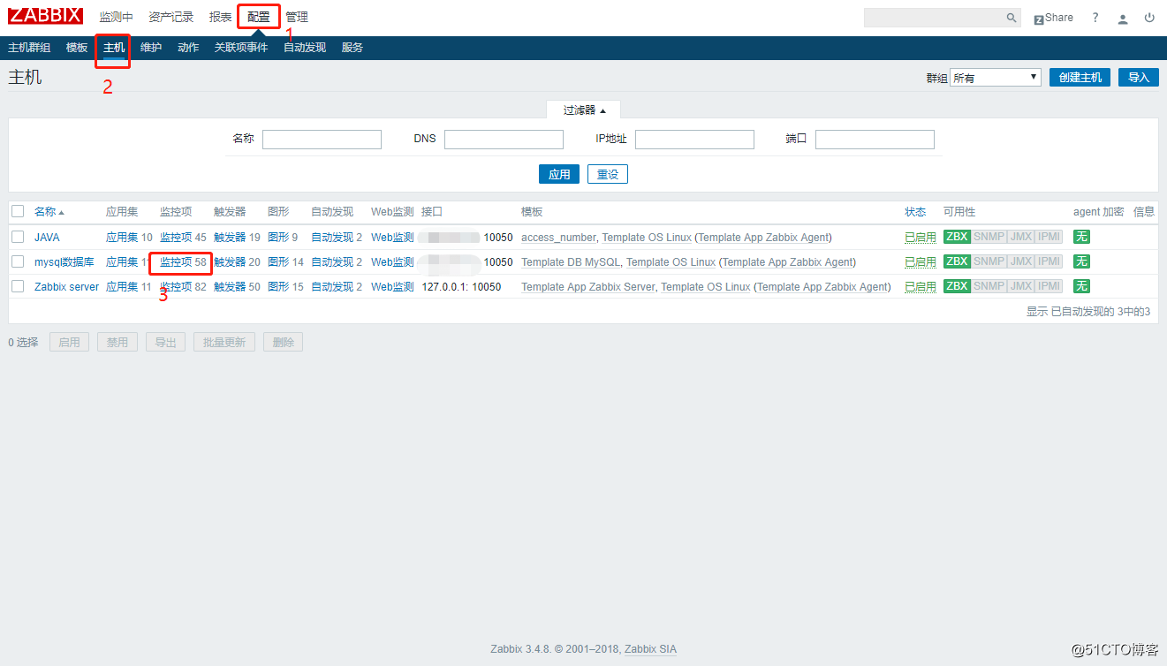Focus the 名称 filter field
The image size is (1167, 666).
[322, 140]
